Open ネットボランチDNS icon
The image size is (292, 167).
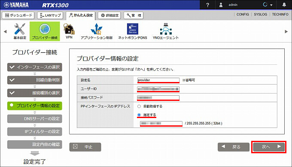point(132,31)
